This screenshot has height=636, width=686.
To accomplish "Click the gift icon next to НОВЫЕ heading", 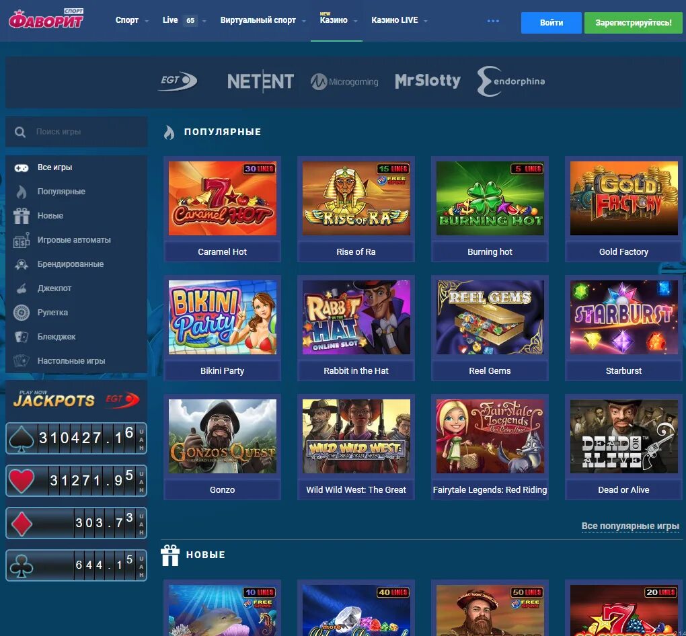I will pos(170,555).
